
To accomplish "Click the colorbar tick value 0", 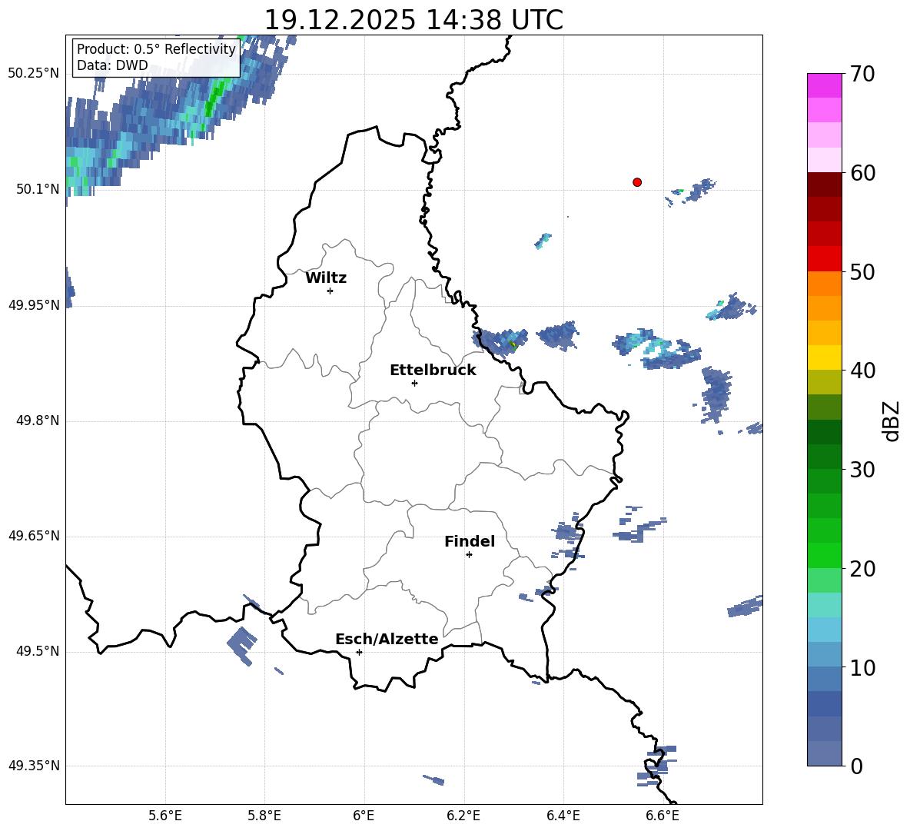I will pyautogui.click(x=856, y=766).
